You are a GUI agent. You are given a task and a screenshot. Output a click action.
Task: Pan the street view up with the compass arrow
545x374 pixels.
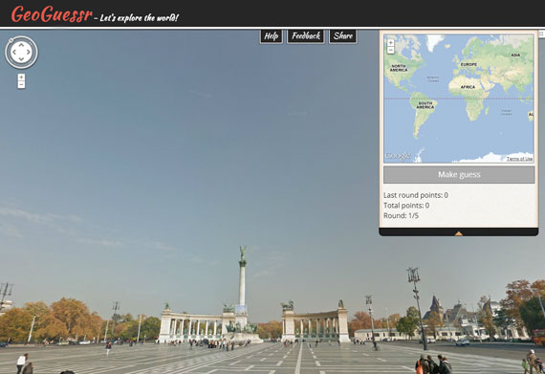[21, 45]
